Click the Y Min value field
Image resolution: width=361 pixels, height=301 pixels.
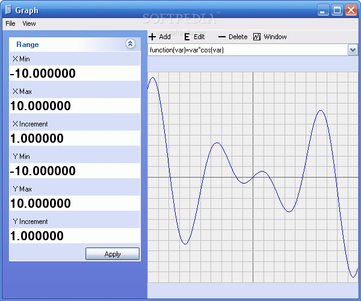(x=75, y=170)
